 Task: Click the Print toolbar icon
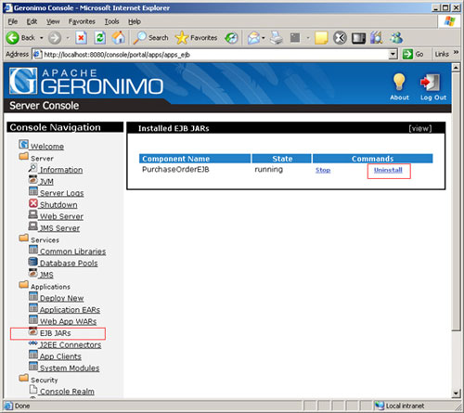pos(277,38)
